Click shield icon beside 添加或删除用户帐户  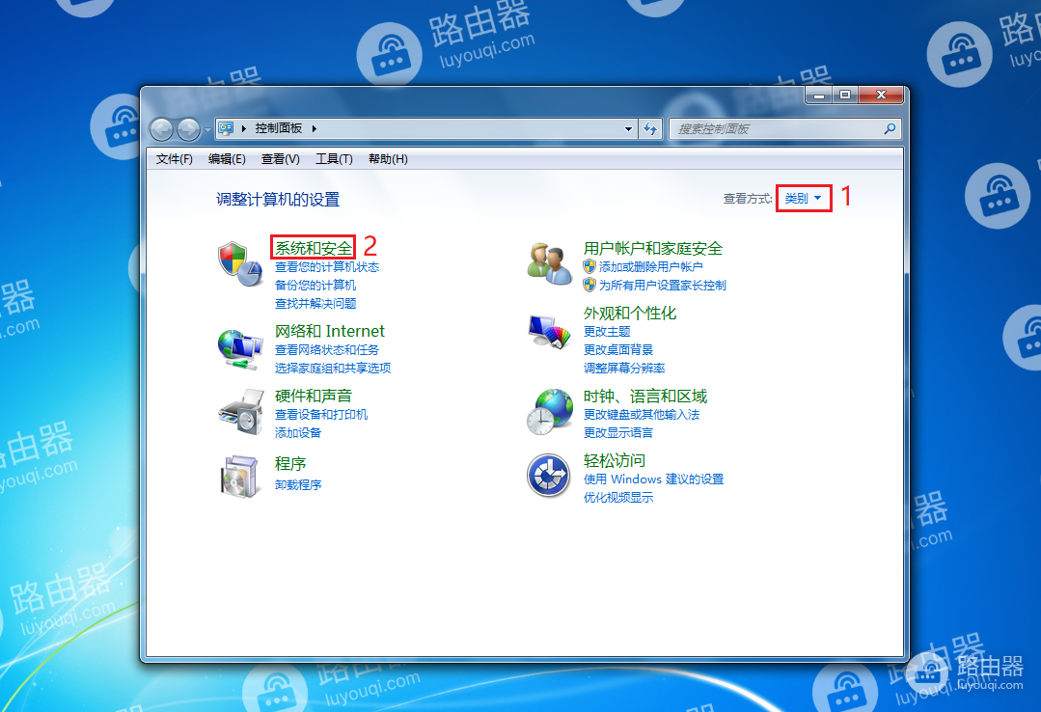pyautogui.click(x=589, y=266)
